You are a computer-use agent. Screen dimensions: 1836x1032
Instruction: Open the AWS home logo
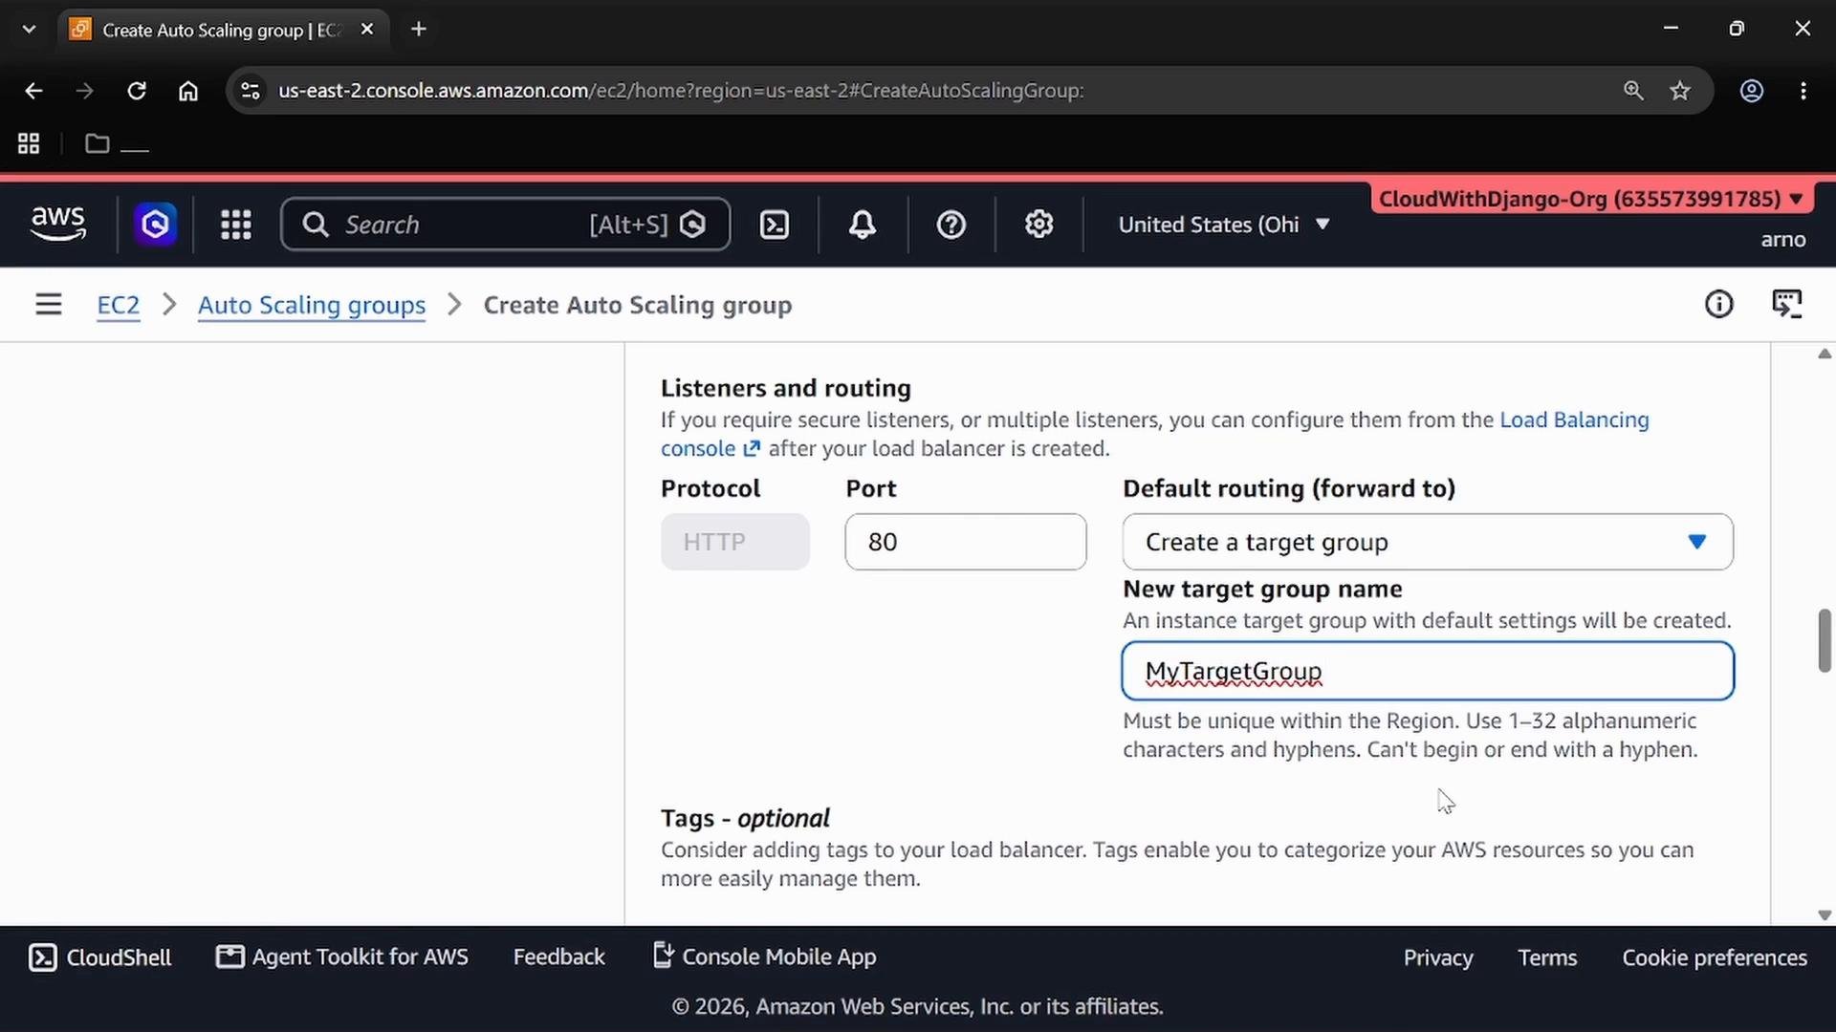point(58,225)
